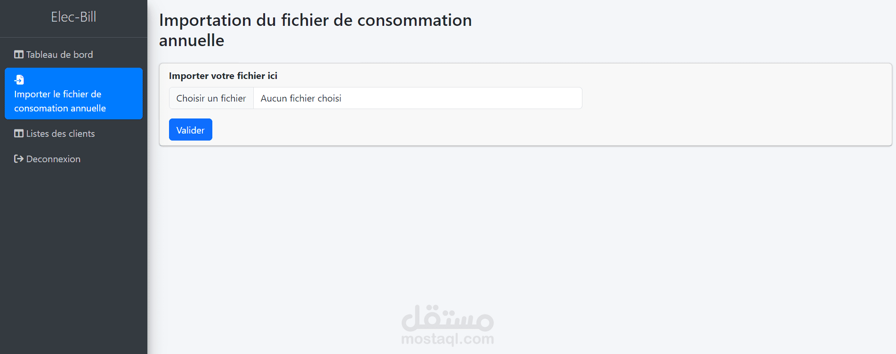
Task: Click the word annuelle in the heading
Action: pyautogui.click(x=192, y=41)
